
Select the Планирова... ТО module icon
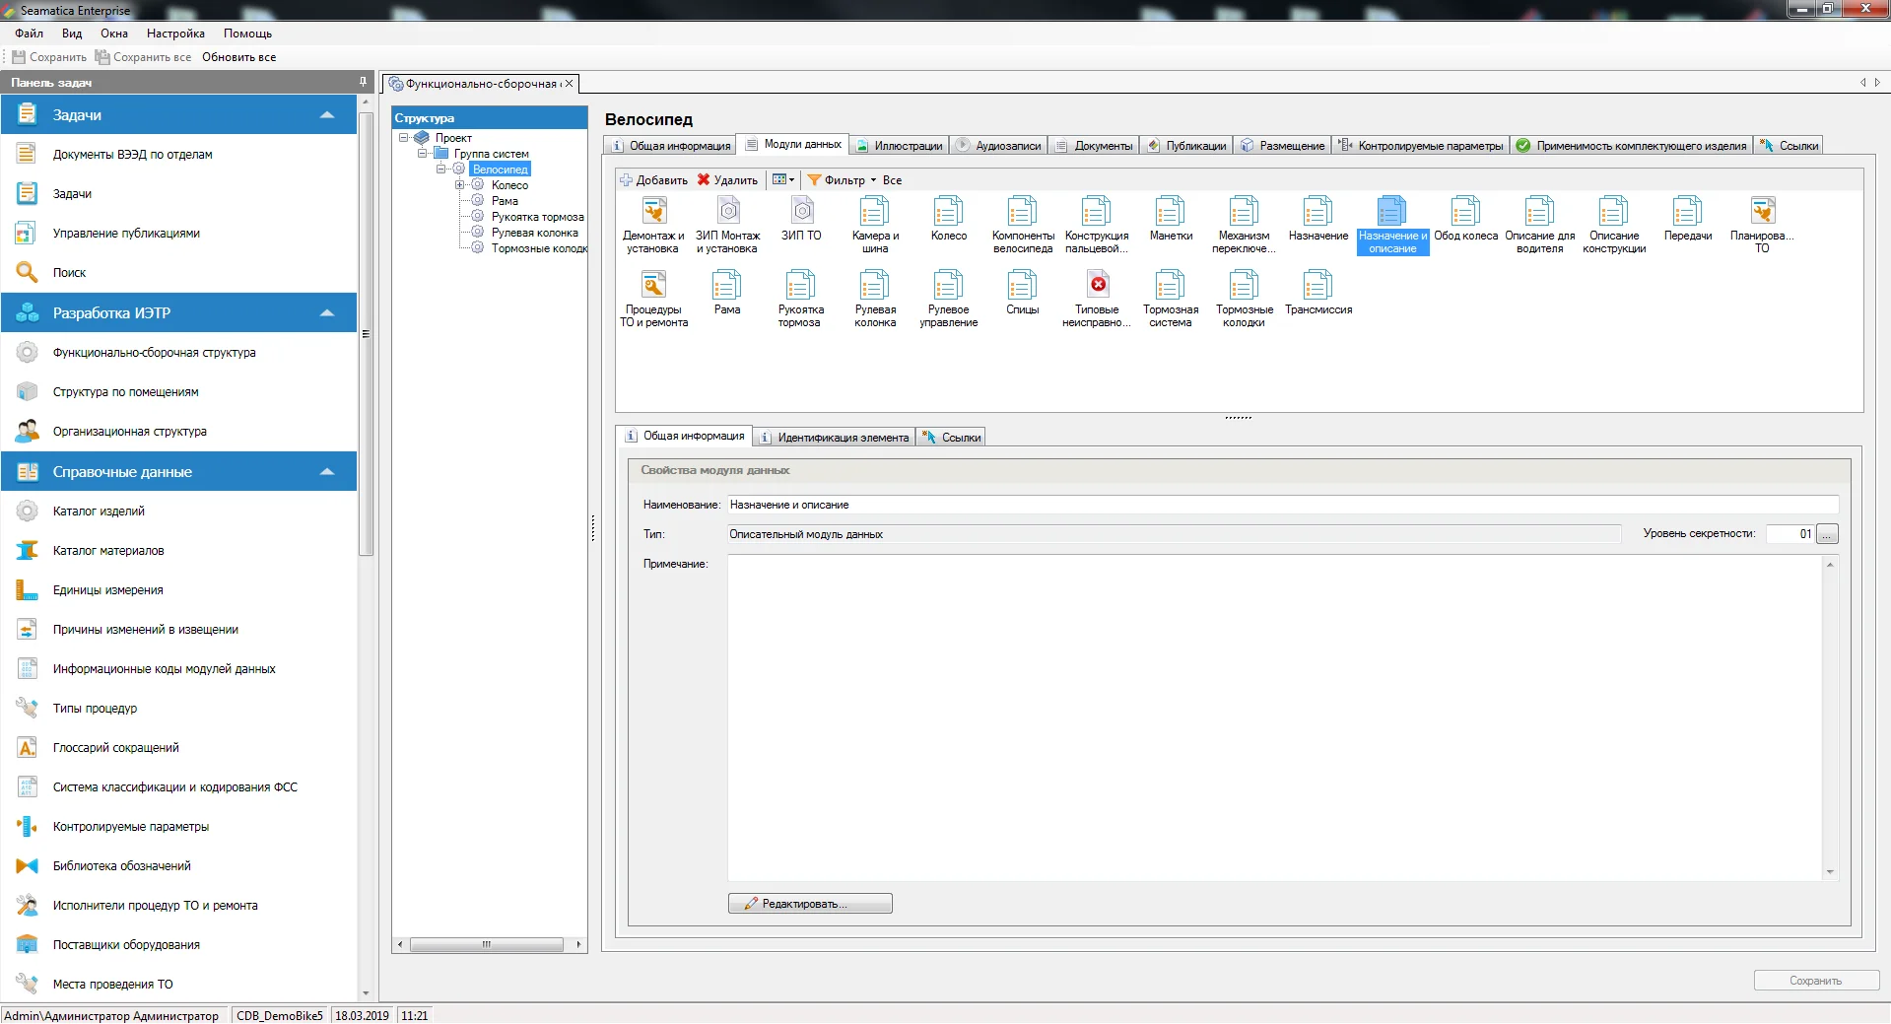[x=1762, y=226]
